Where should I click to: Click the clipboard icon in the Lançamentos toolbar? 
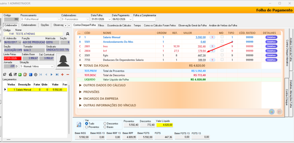25,75
